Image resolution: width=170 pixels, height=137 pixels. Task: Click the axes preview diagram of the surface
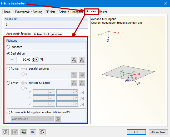(x=128, y=71)
